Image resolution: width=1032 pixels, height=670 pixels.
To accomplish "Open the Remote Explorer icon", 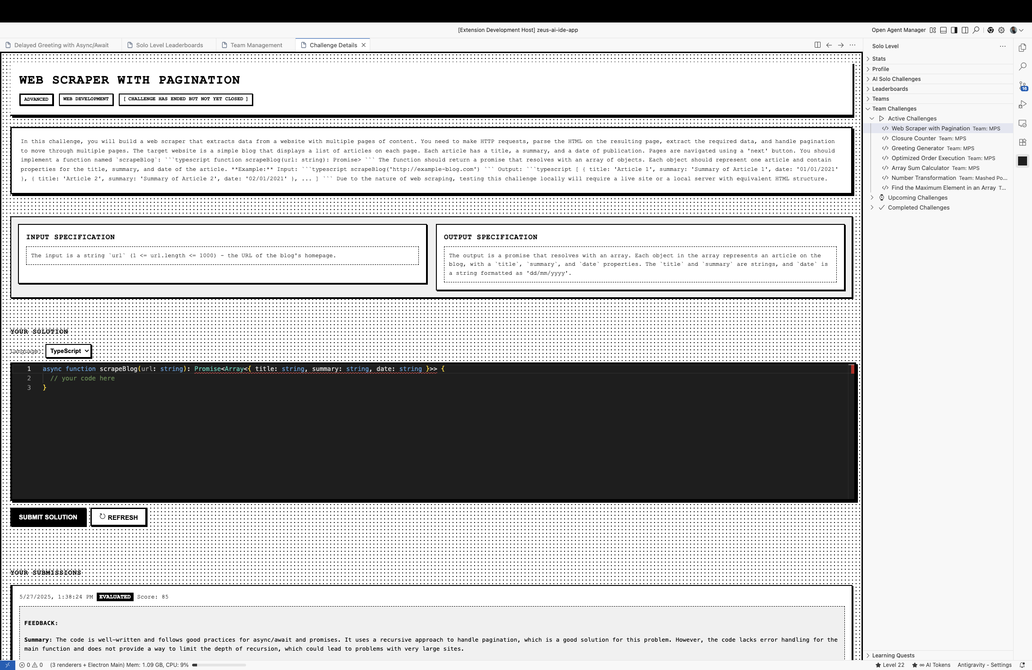I will pyautogui.click(x=1023, y=123).
